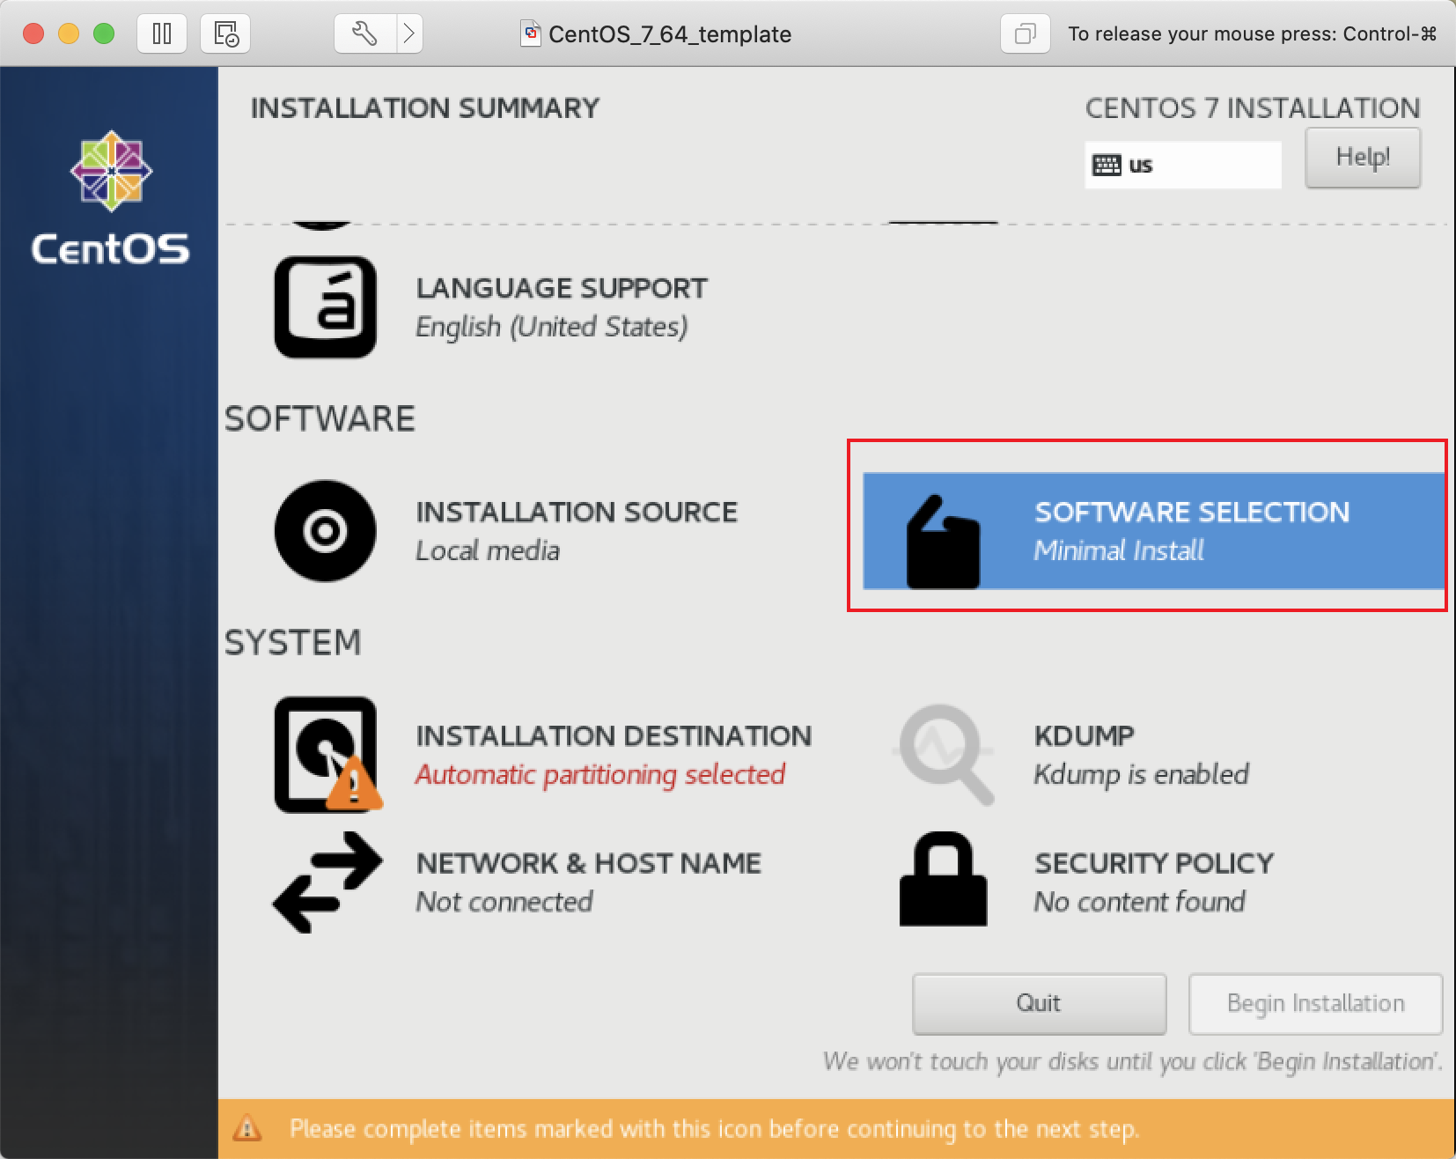Image resolution: width=1456 pixels, height=1159 pixels.
Task: Click SECURITY POLICY label
Action: coord(1154,863)
